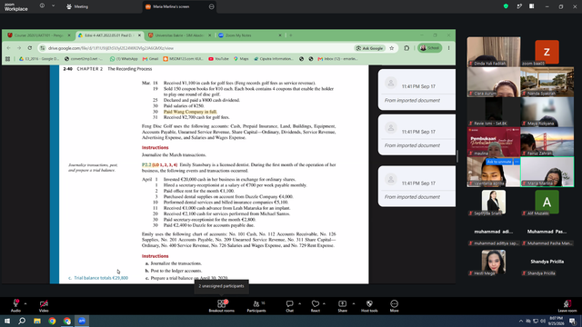582x327 pixels.
Task: Open Zoom from the Windows taskbar
Action: tap(82, 321)
